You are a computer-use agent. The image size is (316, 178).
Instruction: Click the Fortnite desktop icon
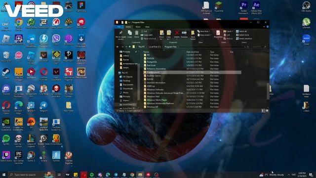(56, 156)
